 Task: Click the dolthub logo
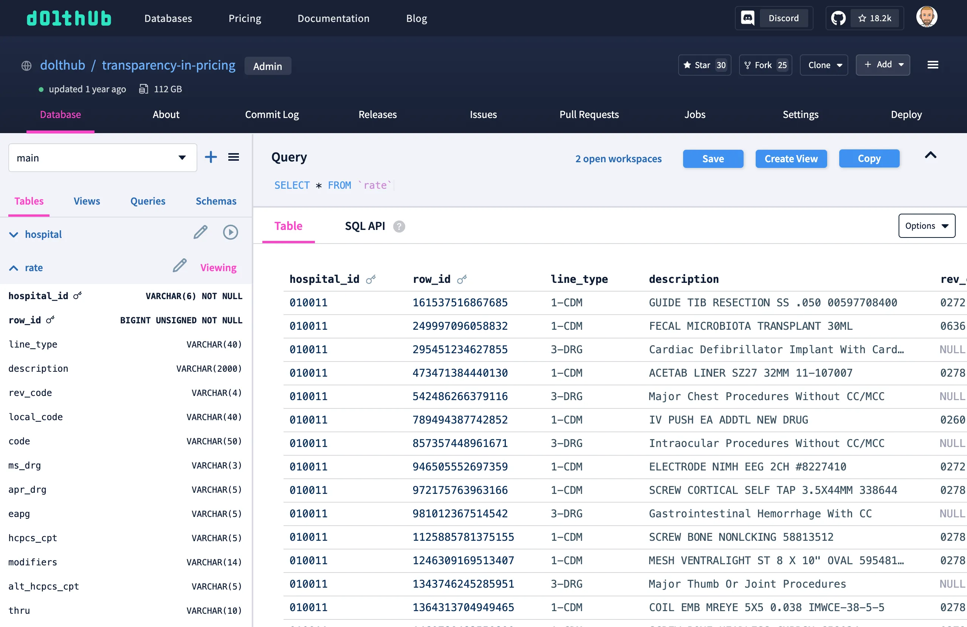click(x=69, y=18)
